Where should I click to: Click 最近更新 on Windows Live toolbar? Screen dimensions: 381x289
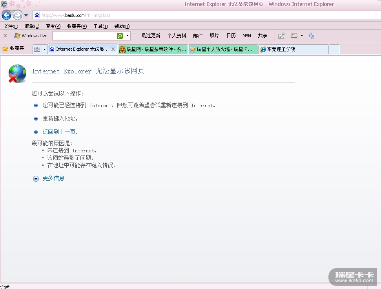tap(151, 36)
